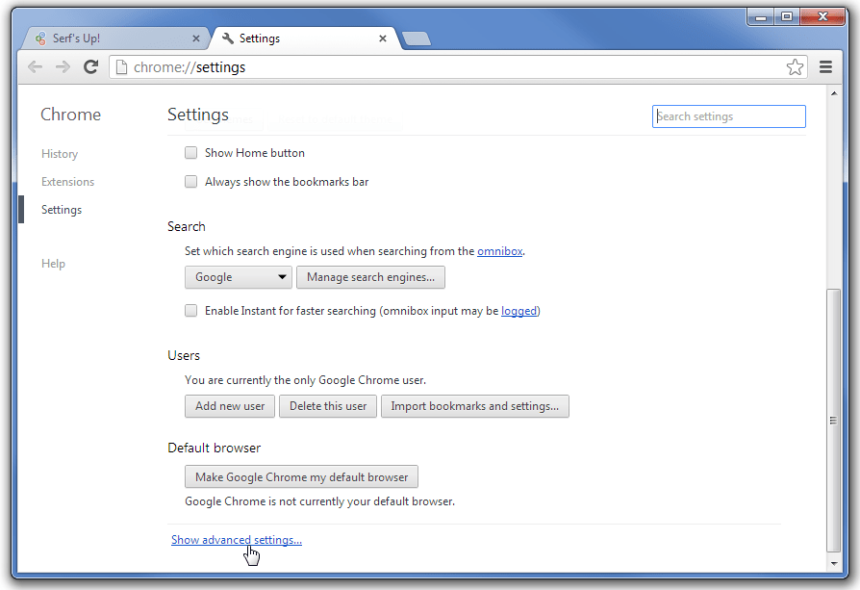Click the Chrome title in sidebar
The width and height of the screenshot is (860, 590).
point(71,115)
